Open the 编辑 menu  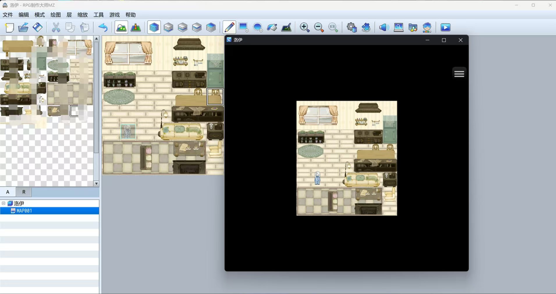[x=24, y=15]
